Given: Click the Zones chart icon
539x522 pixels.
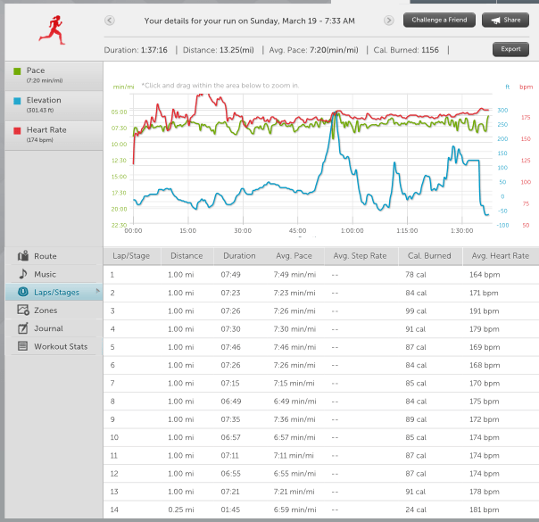Looking at the screenshot, I should [x=23, y=310].
